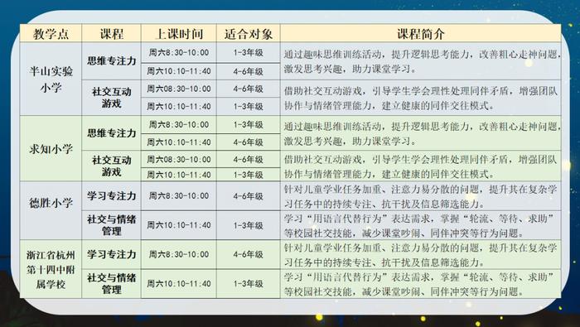The width and height of the screenshot is (580, 327).
Task: Click the 课程 column header
Action: [x=111, y=34]
